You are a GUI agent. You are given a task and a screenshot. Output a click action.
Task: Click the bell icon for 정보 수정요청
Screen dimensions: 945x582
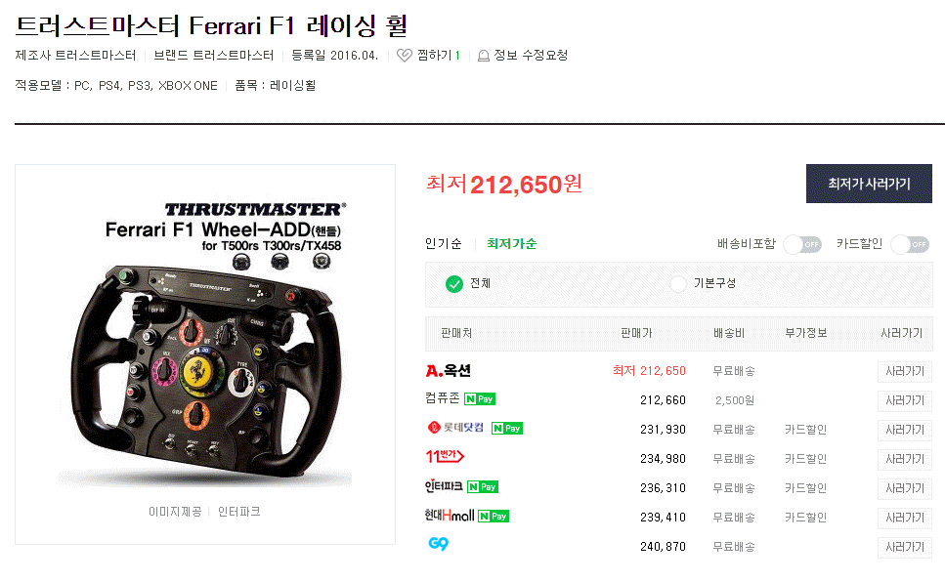pos(484,56)
